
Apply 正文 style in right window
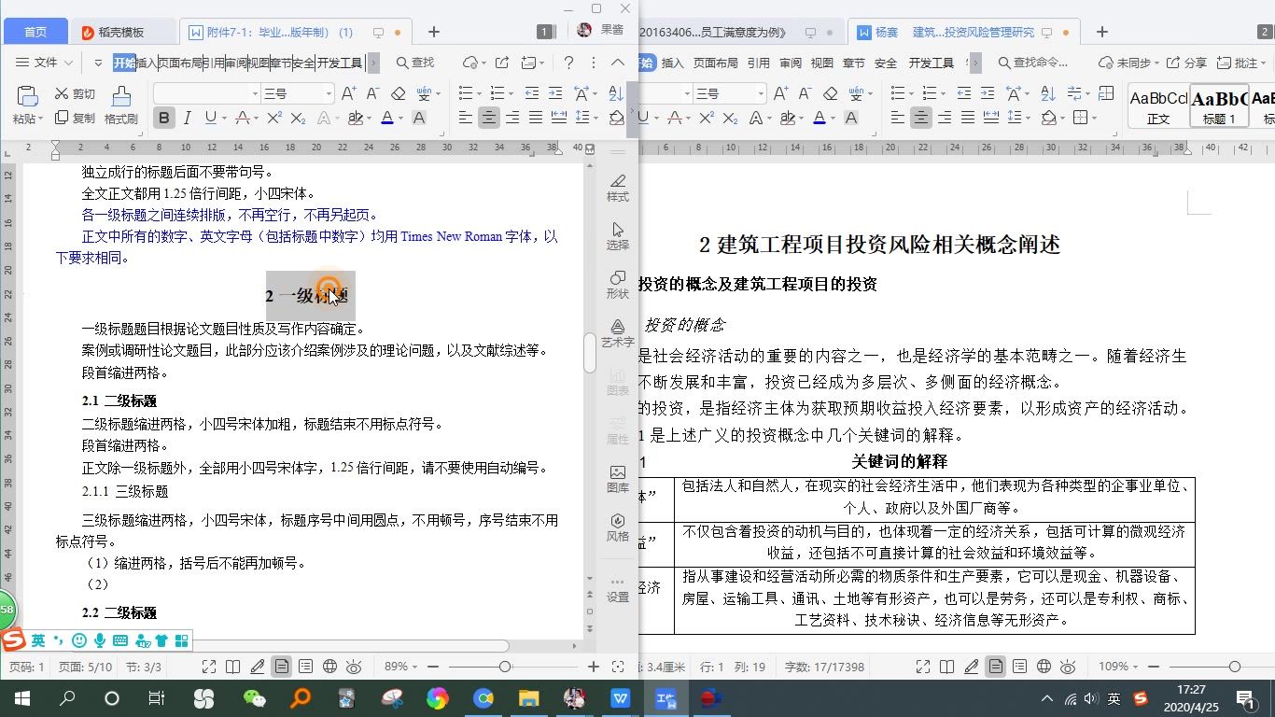pos(1158,105)
